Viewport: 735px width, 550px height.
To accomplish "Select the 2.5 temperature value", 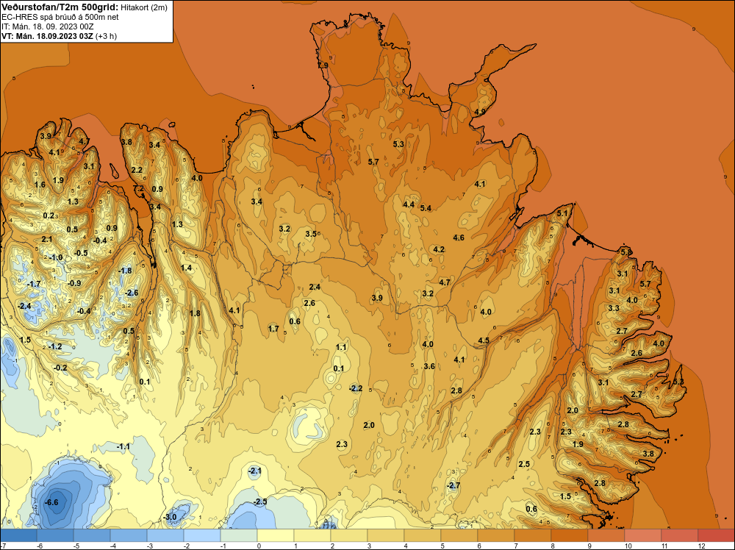I will [x=524, y=464].
